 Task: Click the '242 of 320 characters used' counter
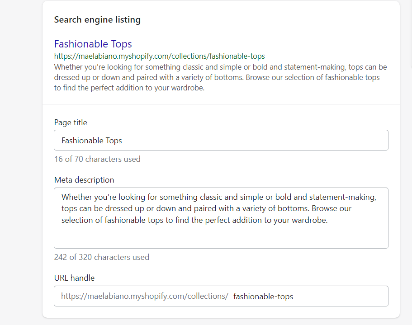[101, 257]
